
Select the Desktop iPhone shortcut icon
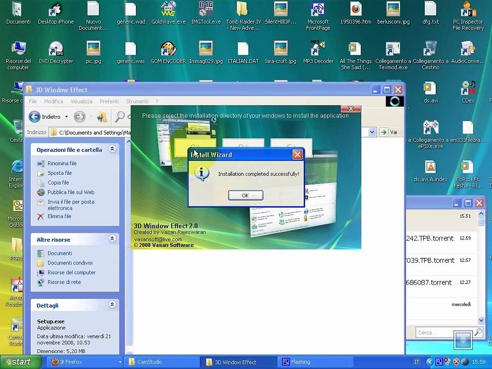(x=56, y=13)
